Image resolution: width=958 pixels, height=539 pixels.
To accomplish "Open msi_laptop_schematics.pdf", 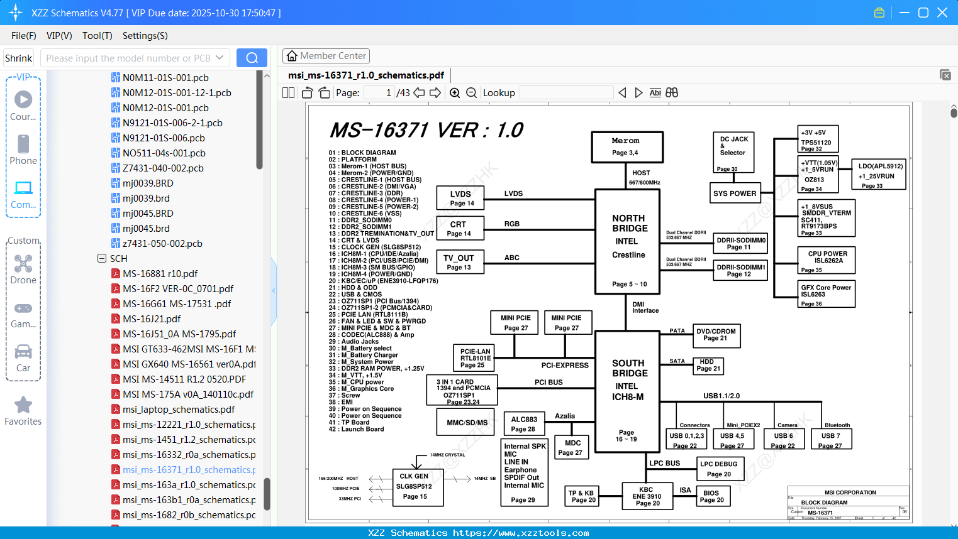I will coord(179,410).
